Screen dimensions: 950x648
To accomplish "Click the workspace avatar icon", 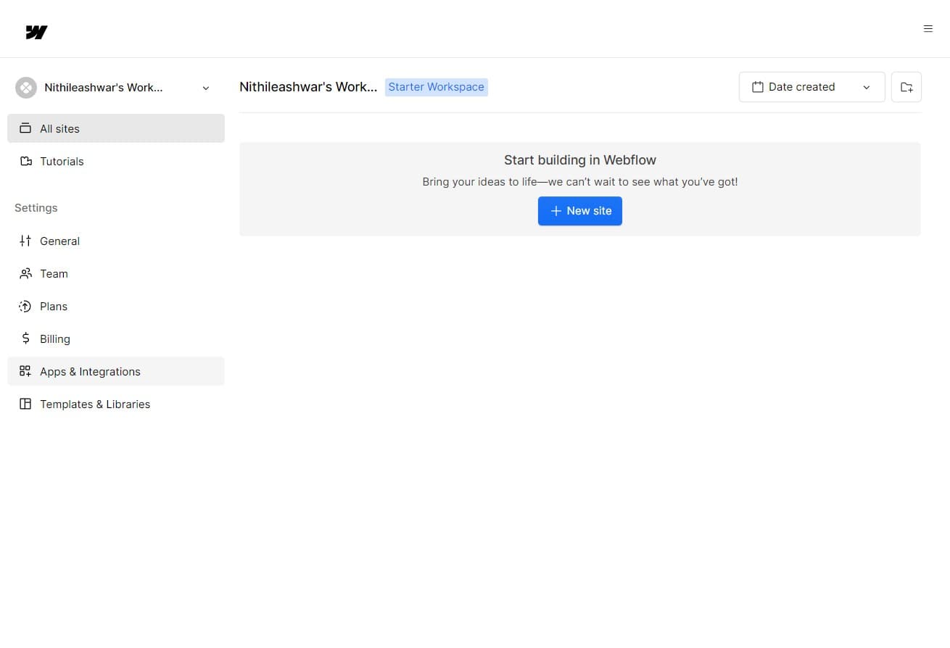I will coord(25,87).
